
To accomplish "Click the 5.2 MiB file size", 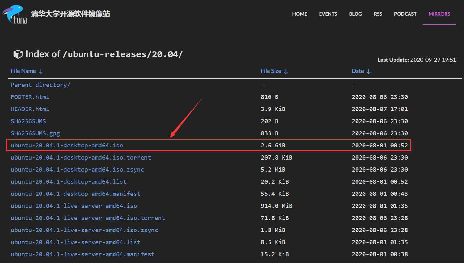I will point(273,170).
